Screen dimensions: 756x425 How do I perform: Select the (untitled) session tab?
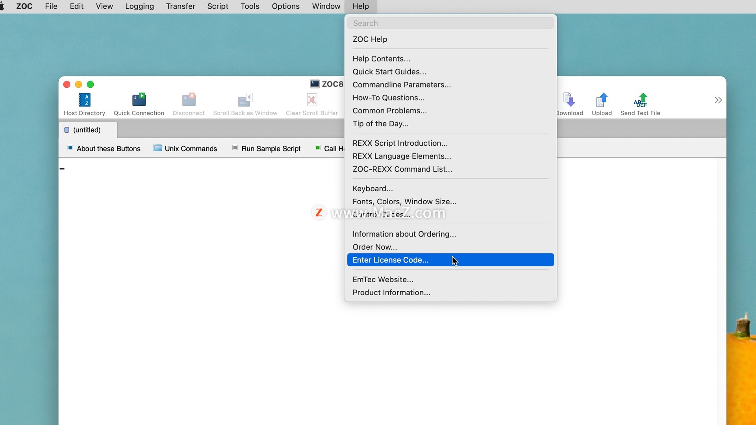coord(87,130)
